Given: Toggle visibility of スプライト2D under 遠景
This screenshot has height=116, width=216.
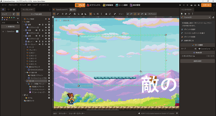Looking at the screenshot, I should pos(46,28).
